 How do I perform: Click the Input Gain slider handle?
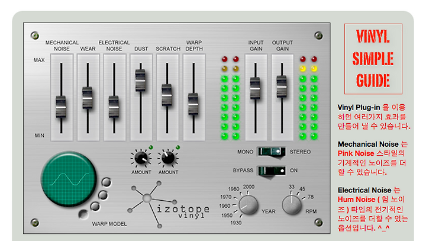point(255,88)
